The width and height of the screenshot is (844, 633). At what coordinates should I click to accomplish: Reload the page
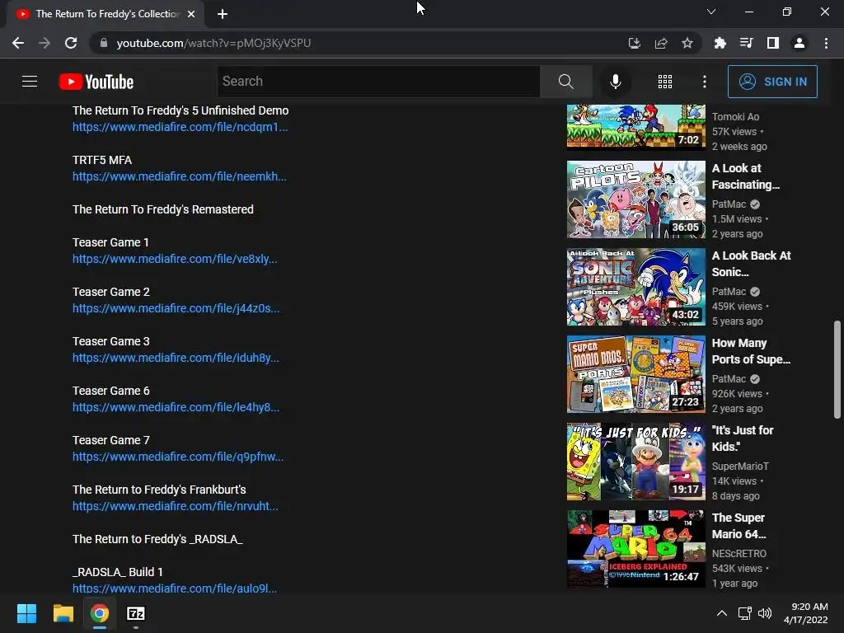[71, 43]
